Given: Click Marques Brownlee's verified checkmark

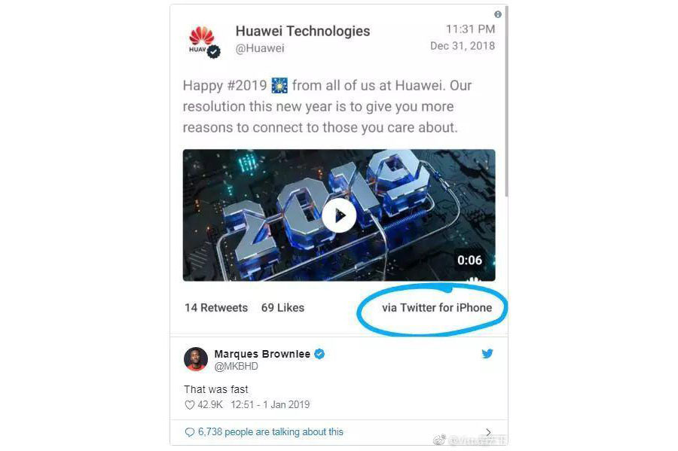Looking at the screenshot, I should [x=319, y=354].
